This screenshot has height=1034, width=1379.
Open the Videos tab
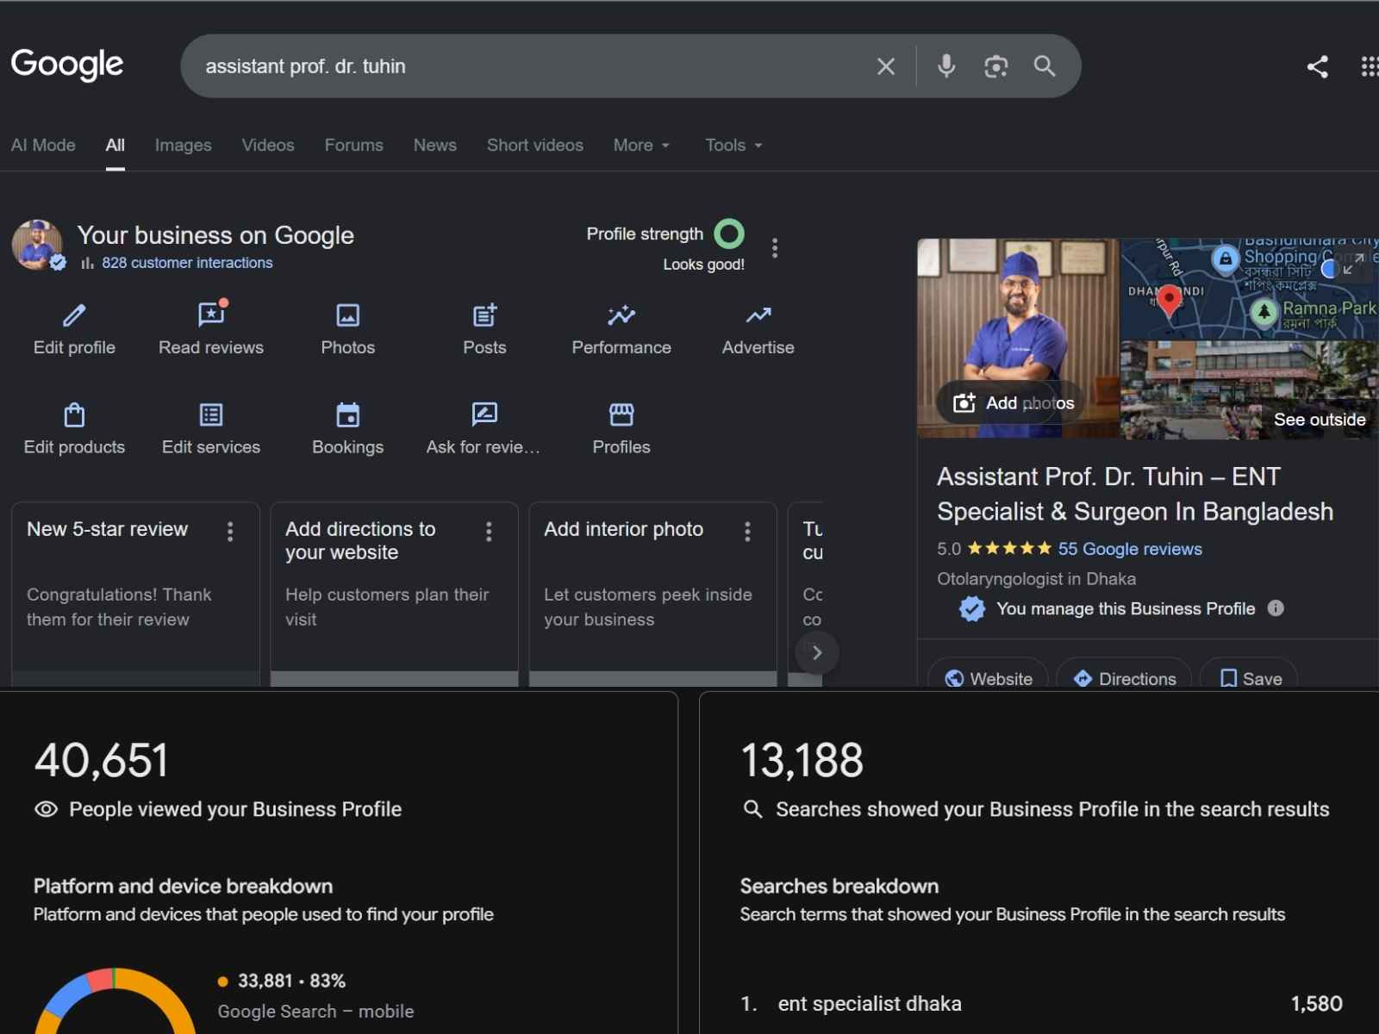268,145
